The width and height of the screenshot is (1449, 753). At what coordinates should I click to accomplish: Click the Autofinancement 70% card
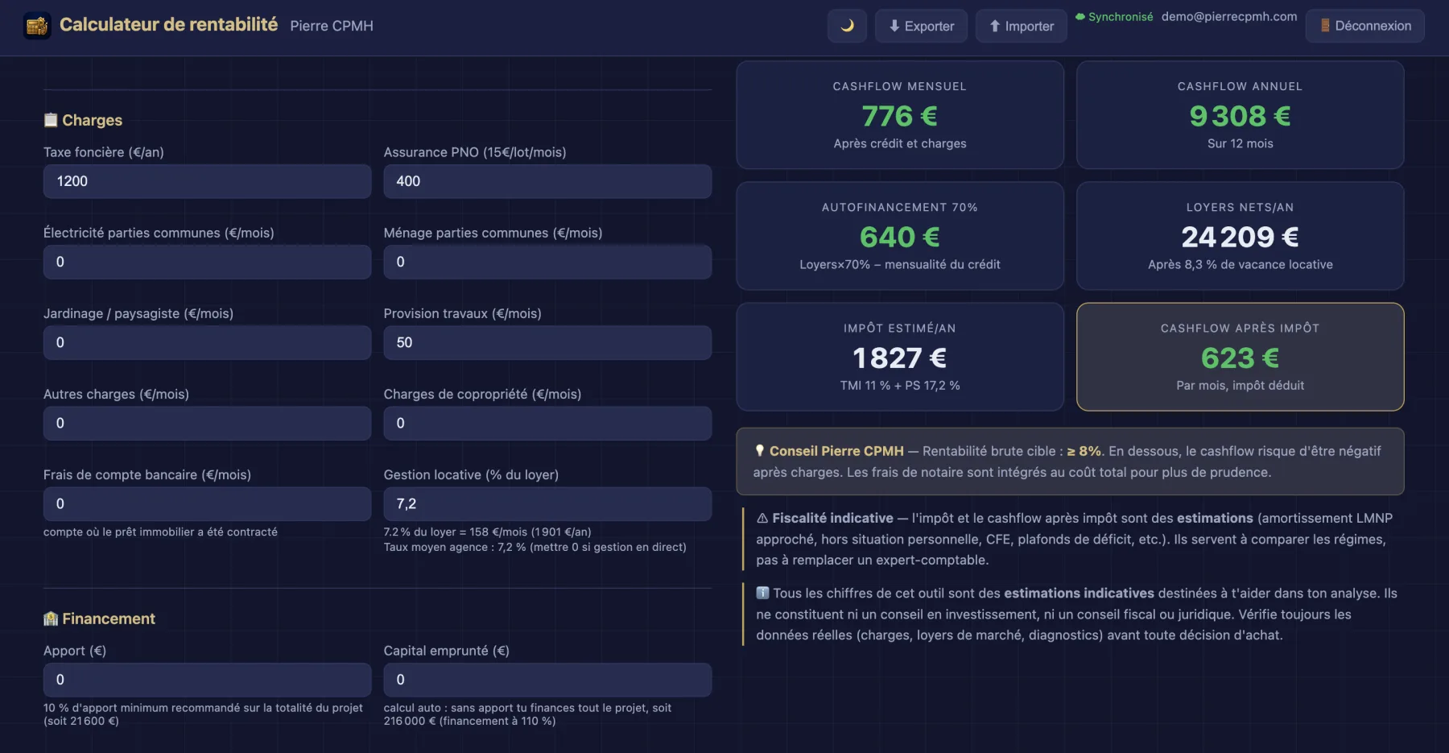coord(900,236)
